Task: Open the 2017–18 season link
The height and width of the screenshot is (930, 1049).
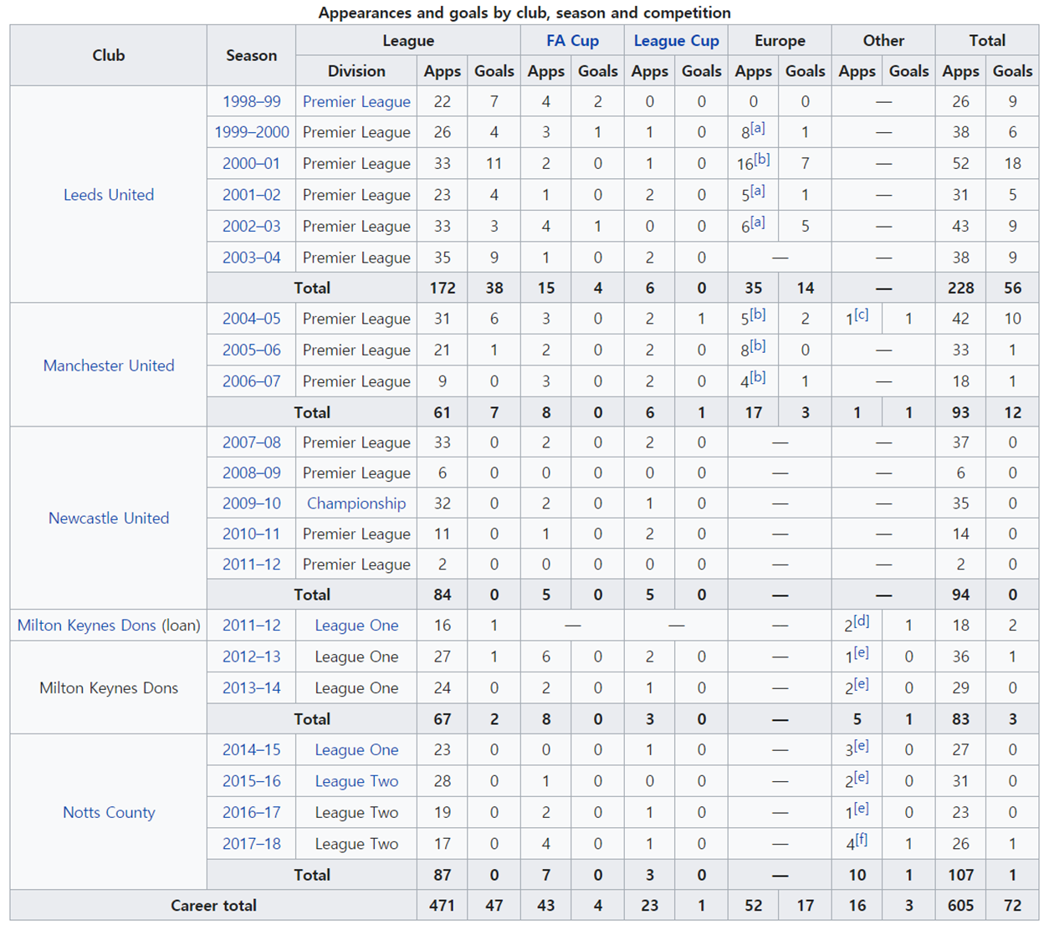Action: coord(251,844)
